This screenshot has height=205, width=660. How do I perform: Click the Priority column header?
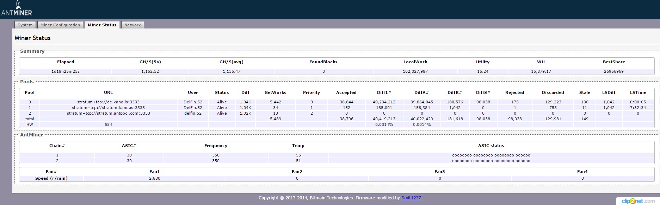(x=312, y=92)
